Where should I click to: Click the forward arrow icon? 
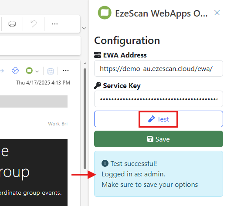pos(2,71)
